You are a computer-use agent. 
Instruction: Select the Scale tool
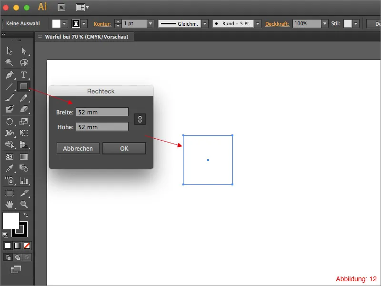pyautogui.click(x=23, y=122)
